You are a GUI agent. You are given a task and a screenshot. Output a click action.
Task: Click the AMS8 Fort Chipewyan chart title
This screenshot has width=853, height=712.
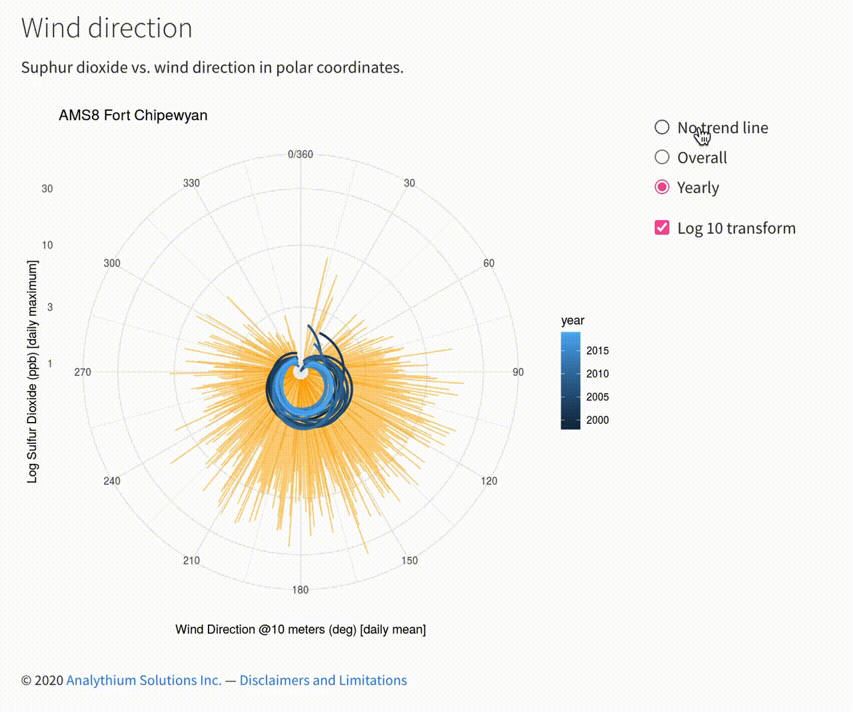133,115
